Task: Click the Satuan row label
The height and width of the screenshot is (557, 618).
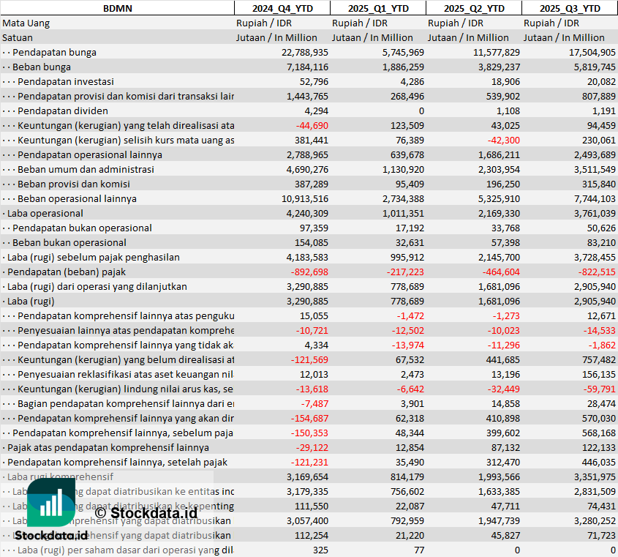Action: pos(18,37)
